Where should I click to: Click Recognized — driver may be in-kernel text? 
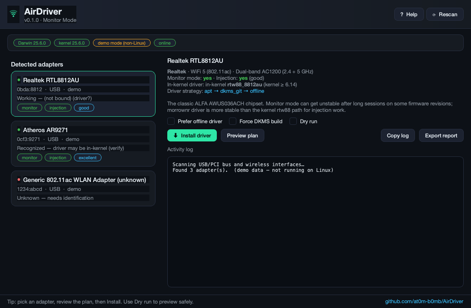[71, 148]
